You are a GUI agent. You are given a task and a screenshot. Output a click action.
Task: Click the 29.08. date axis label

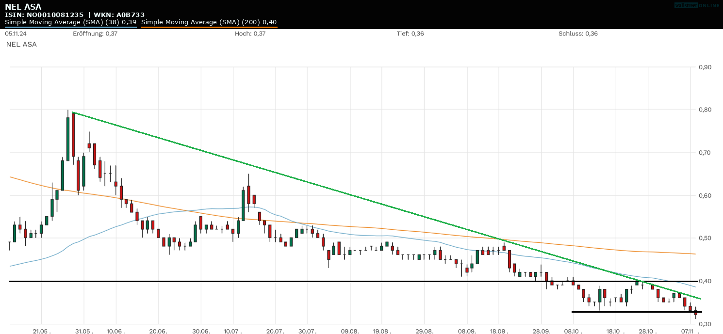coord(424,331)
